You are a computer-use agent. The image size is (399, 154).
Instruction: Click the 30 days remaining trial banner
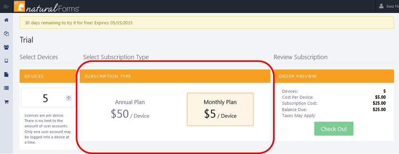coord(206,22)
